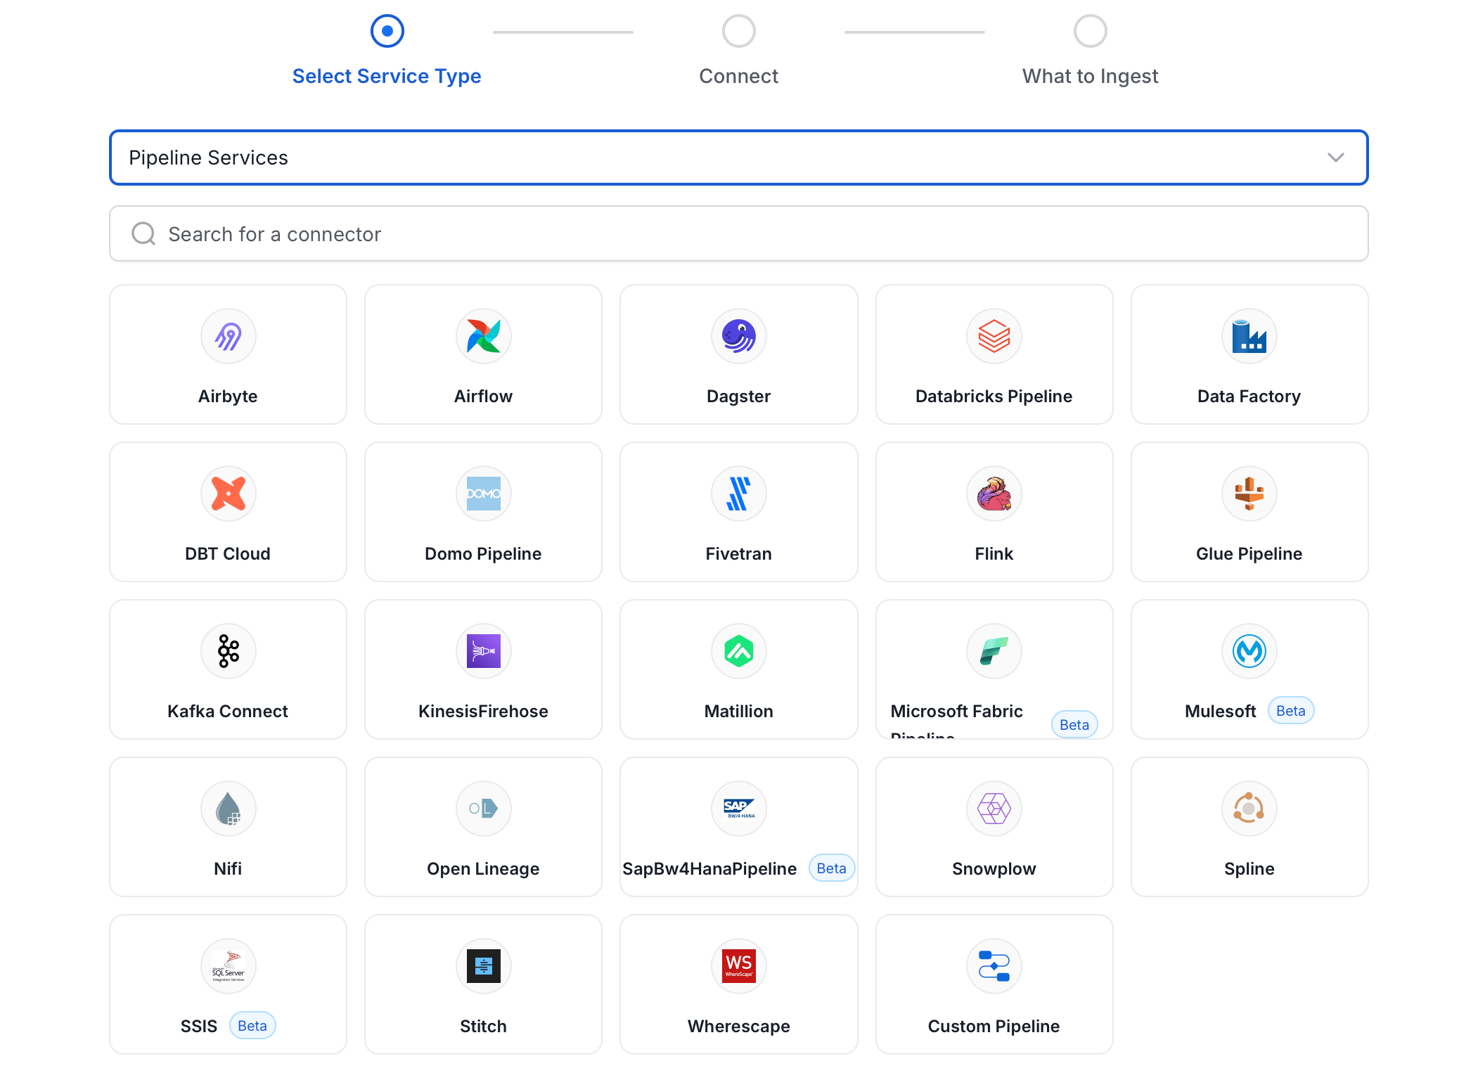
Task: Select the Nifi droplet icon
Action: [228, 809]
